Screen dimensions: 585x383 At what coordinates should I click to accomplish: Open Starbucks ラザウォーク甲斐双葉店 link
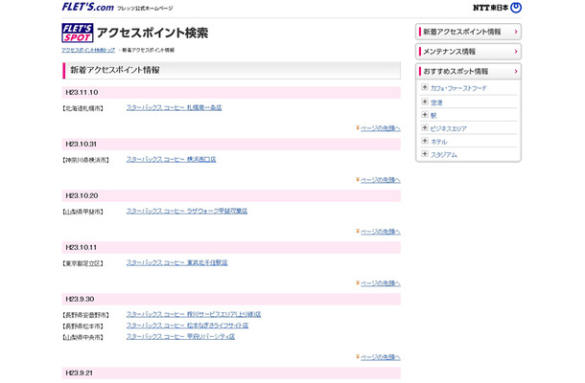[x=187, y=212]
